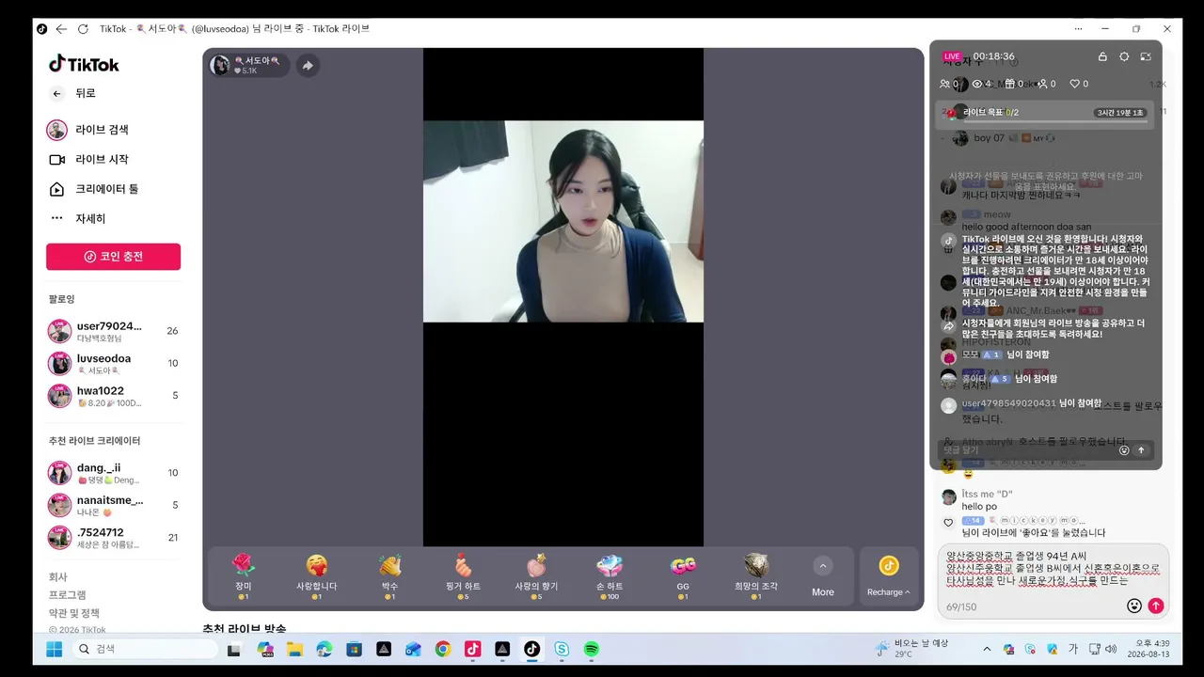Open the Windows Start menu
1204x677 pixels.
pyautogui.click(x=54, y=649)
